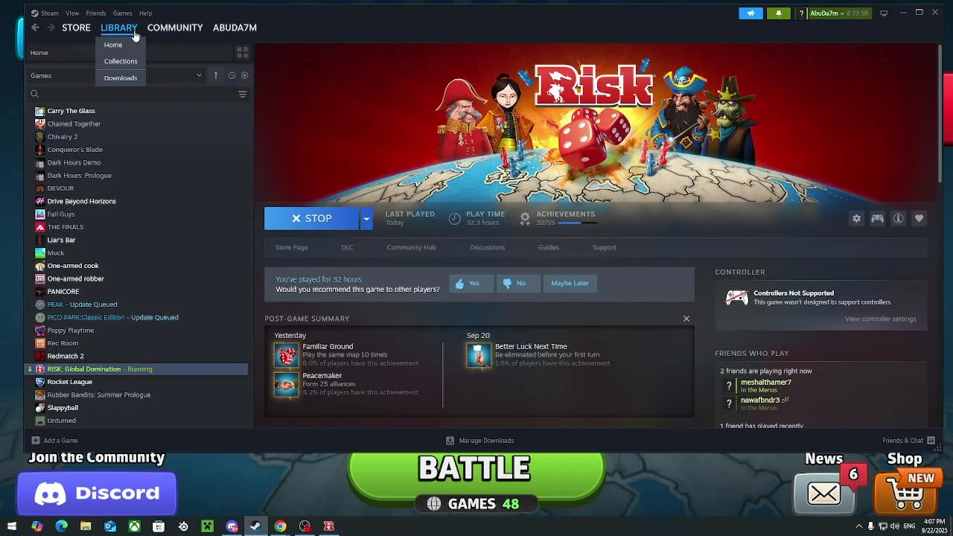Click Peacemaker achievement icon
Screen dimensions: 953x536
[286, 384]
